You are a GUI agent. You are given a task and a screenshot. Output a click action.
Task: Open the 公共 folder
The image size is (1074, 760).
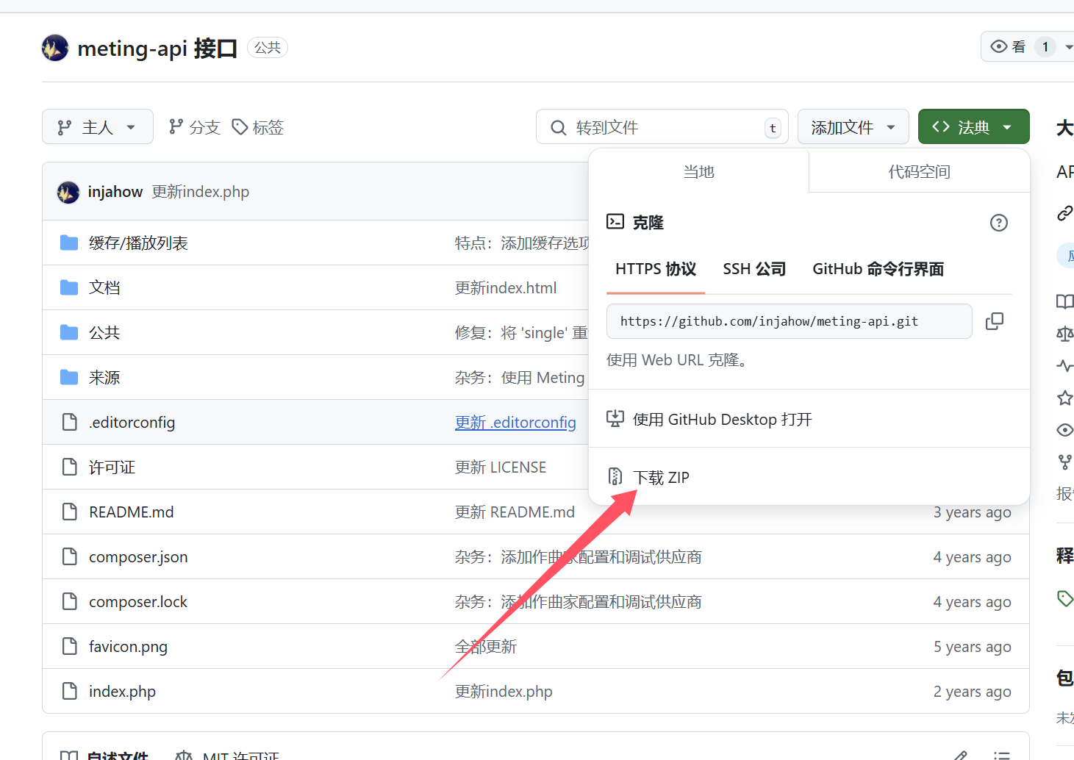tap(104, 333)
